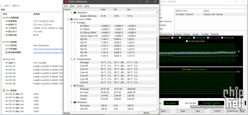The width and height of the screenshot is (248, 115).
Task: Open the www.aida64.com driver update link
Action: pos(48,52)
